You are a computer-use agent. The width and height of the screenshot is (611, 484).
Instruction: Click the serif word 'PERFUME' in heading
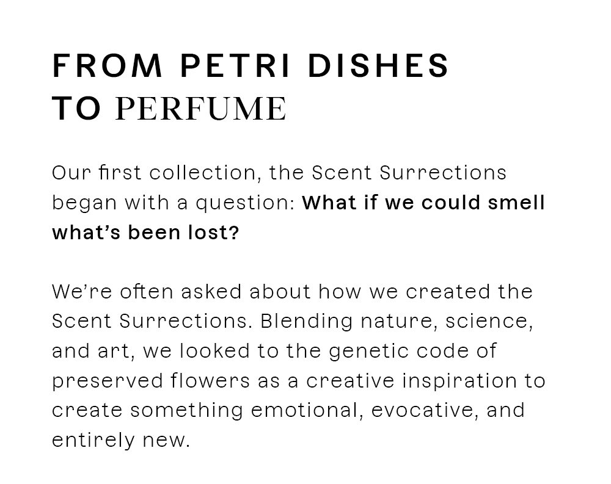(201, 109)
